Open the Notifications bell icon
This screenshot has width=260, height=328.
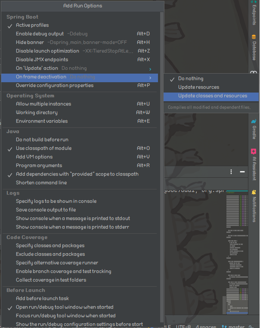pyautogui.click(x=254, y=192)
